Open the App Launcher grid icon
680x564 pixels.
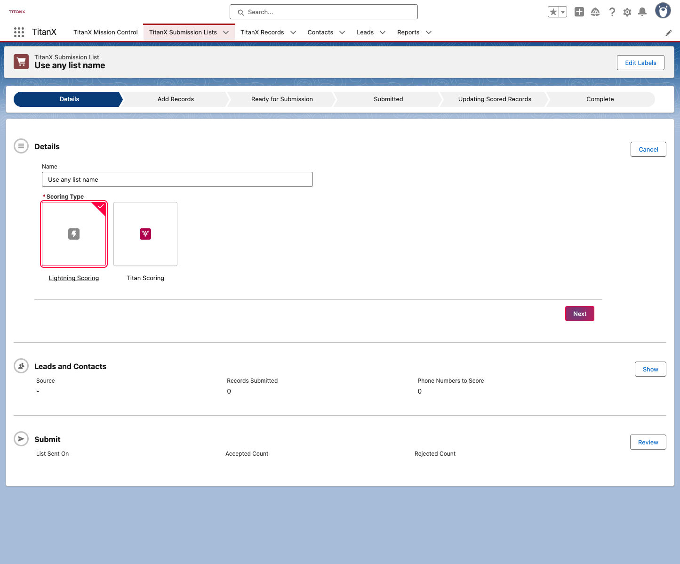point(19,32)
